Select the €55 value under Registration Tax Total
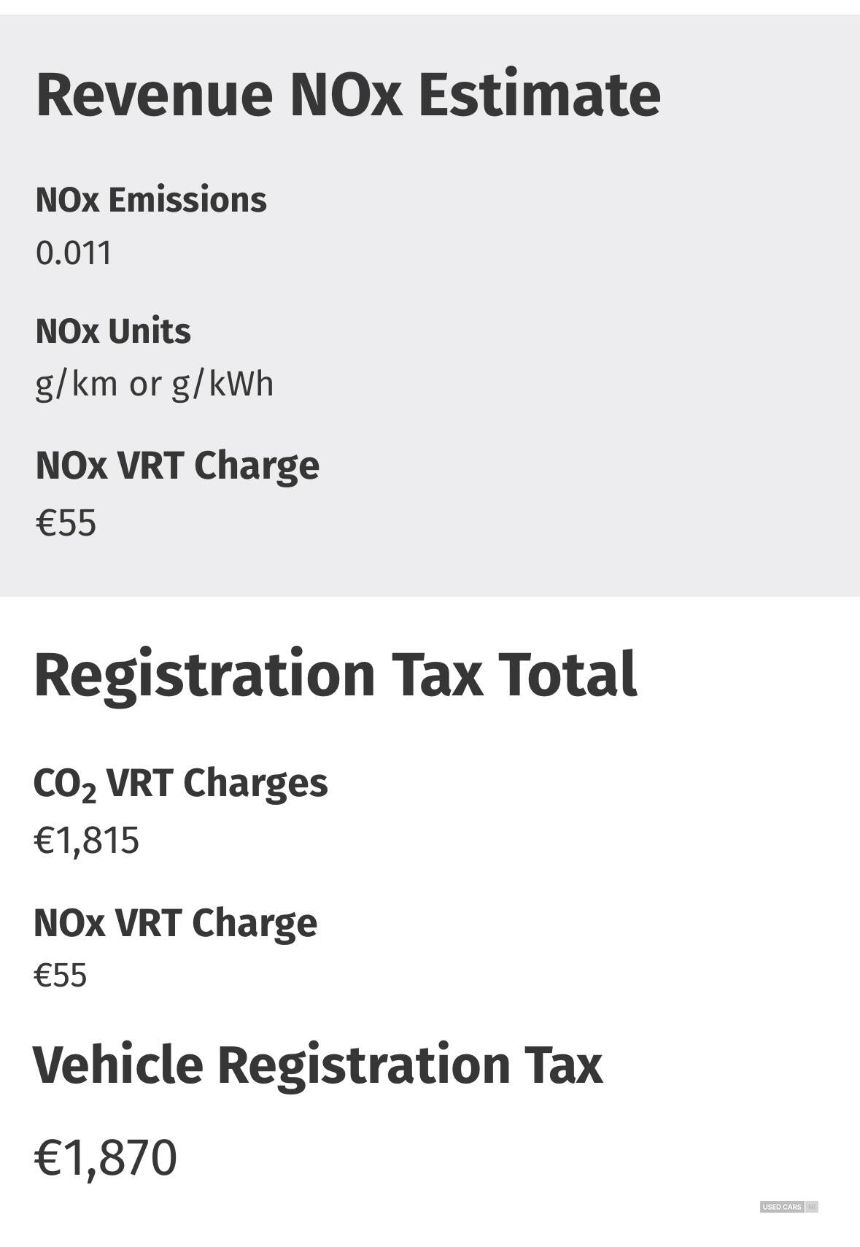Viewport: 860px width, 1247px height. 61,976
